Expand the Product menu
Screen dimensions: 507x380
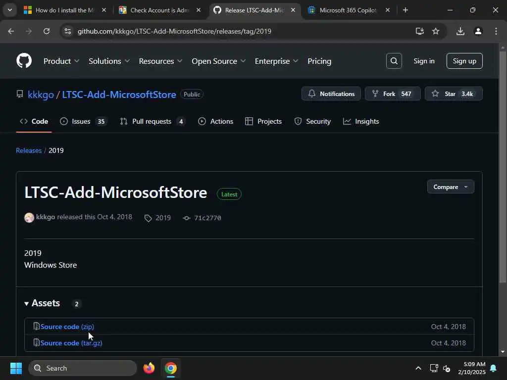tap(61, 61)
